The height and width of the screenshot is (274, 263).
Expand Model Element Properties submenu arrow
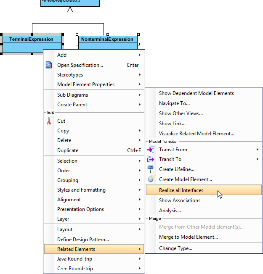point(140,84)
